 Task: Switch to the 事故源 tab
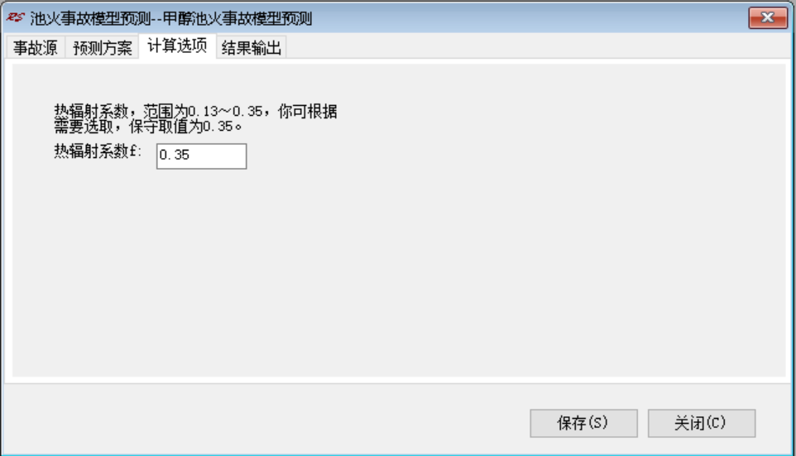pyautogui.click(x=35, y=48)
